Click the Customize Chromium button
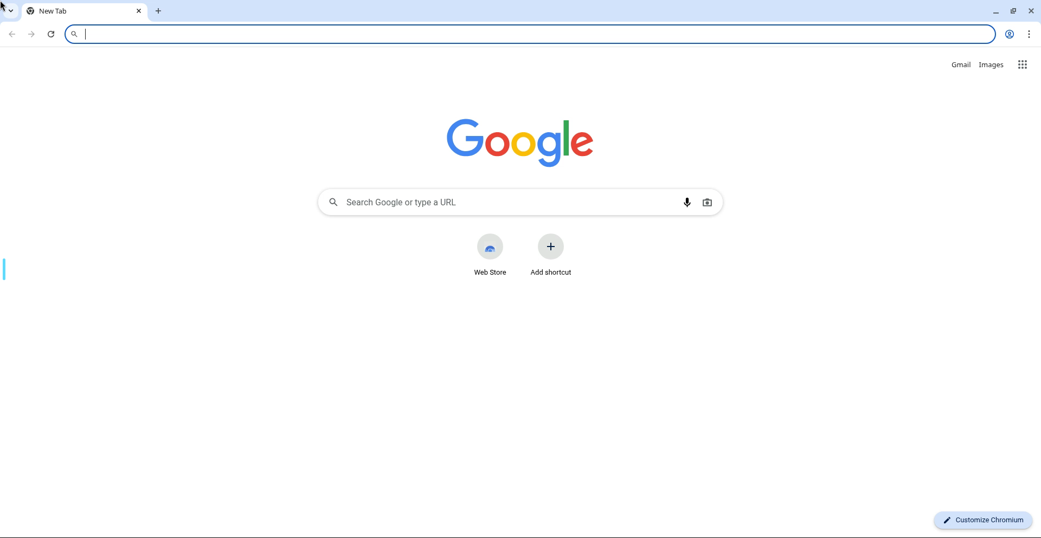Screen dimensions: 1041x538 point(983,520)
